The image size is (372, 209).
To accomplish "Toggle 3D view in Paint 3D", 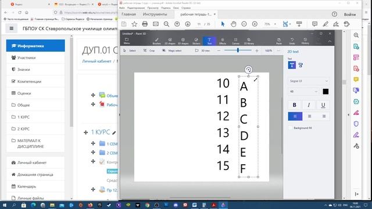I will click(202, 51).
